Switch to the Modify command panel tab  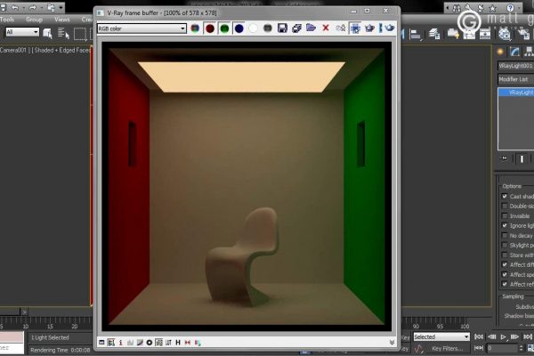click(x=514, y=52)
